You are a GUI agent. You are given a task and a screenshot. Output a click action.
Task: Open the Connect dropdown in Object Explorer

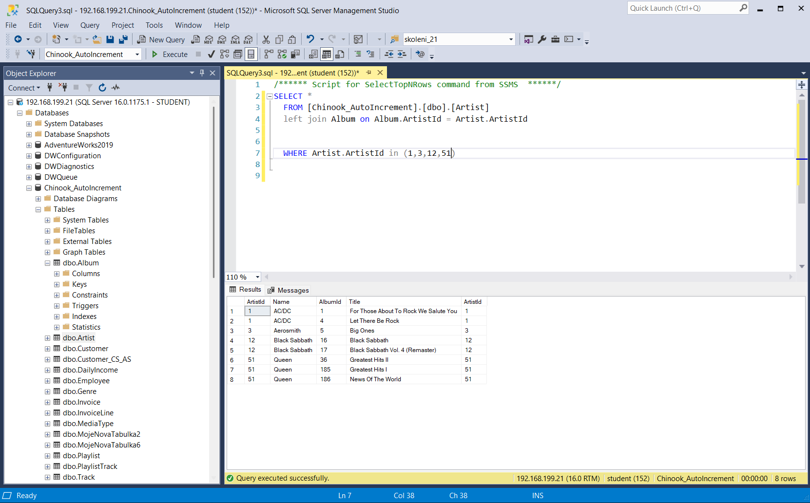click(24, 88)
